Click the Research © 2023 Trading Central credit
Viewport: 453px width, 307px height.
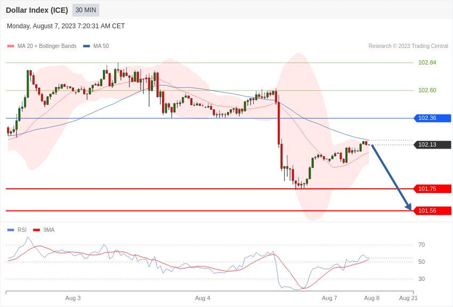coord(408,46)
